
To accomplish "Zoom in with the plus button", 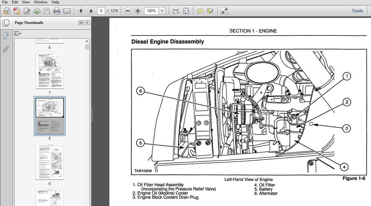I will pos(138,11).
